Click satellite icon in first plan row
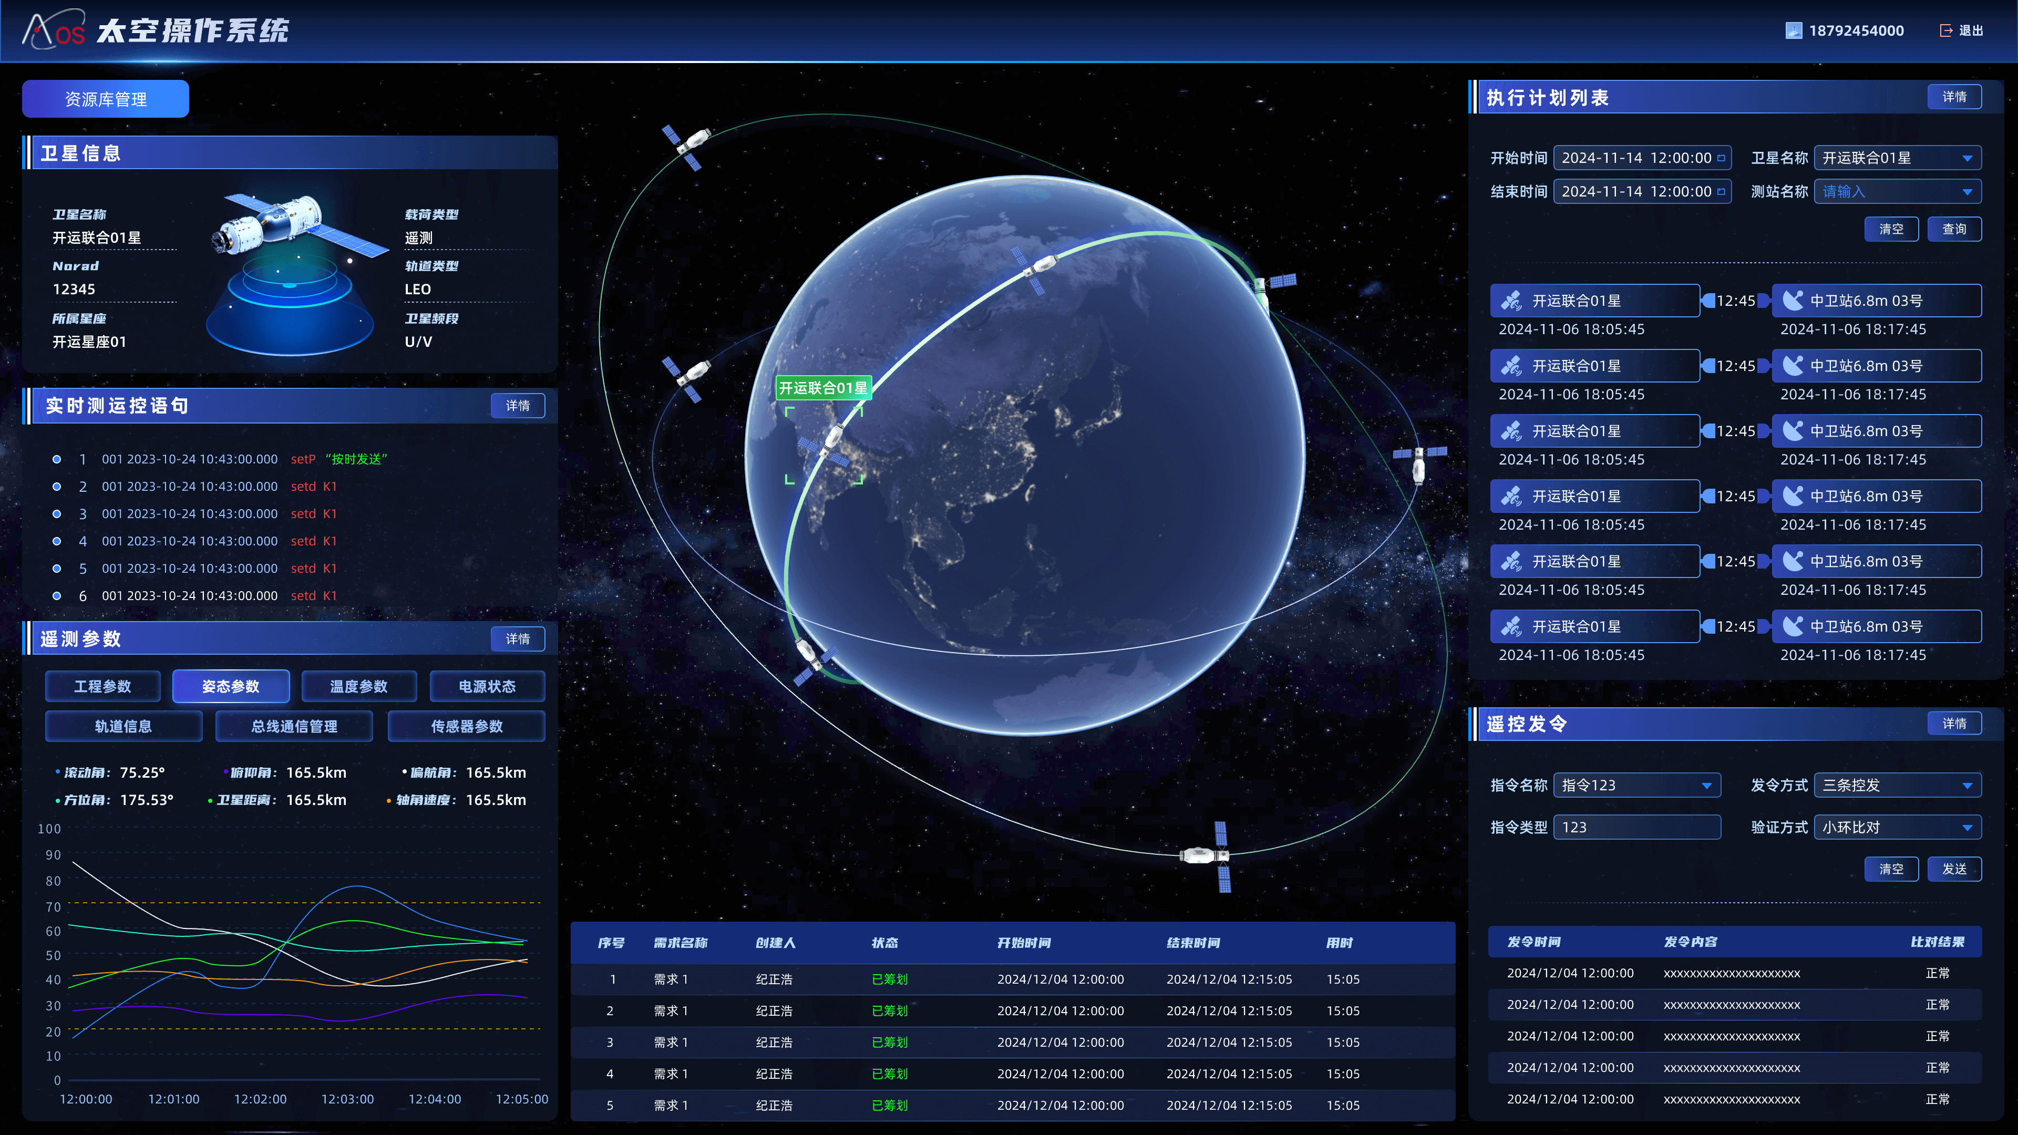 tap(1511, 301)
